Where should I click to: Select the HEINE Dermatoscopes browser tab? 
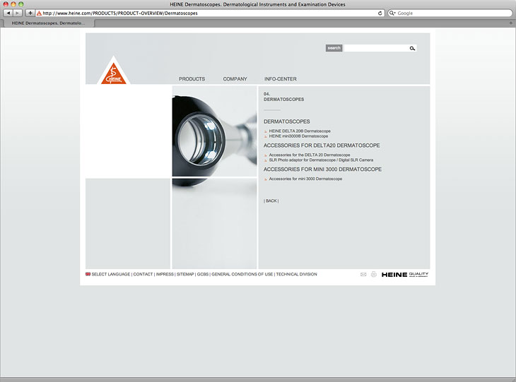point(48,23)
